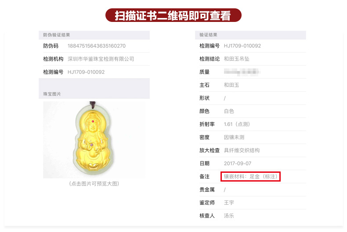Click the blurred 质量 value

pos(242,72)
